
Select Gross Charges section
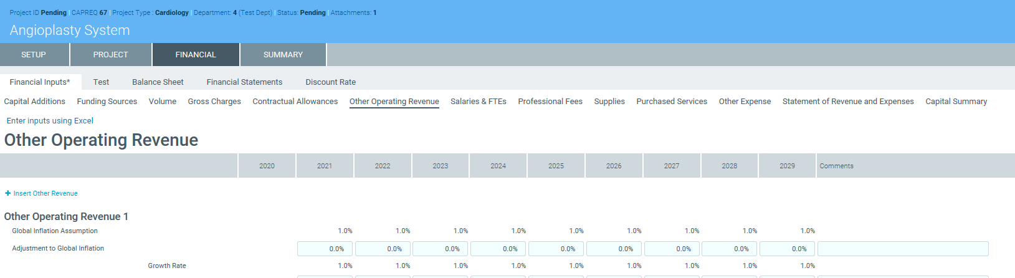pos(214,102)
